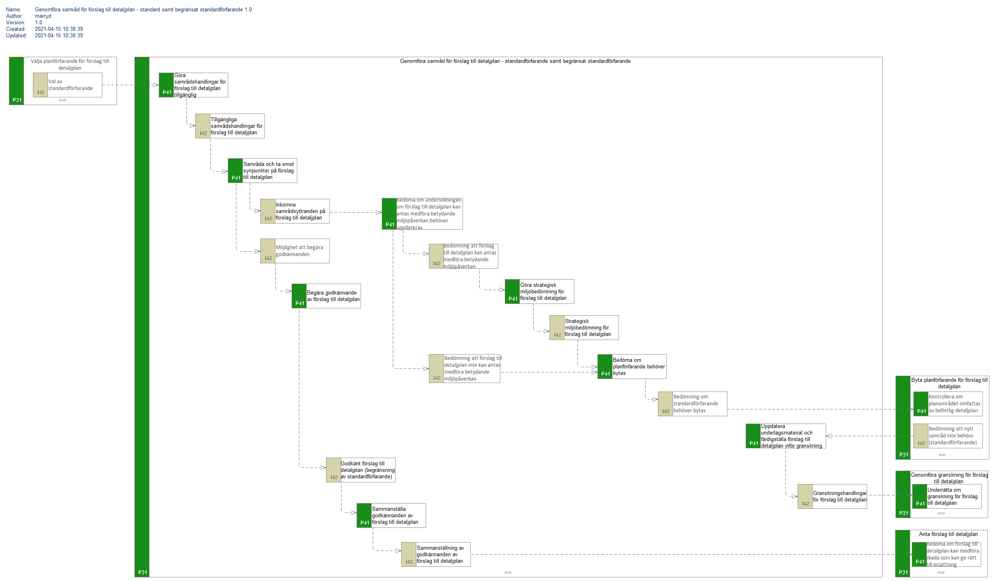Viewport: 993px width, 581px height.
Task: Click 'Uppdatera underlagsmaterial och färdigställa' process text
Action: pyautogui.click(x=791, y=436)
